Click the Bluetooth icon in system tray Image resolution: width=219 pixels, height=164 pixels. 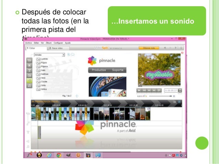point(181,155)
